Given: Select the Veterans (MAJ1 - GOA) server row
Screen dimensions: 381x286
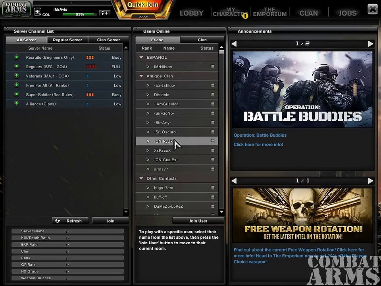Looking at the screenshot, I should click(x=64, y=76).
